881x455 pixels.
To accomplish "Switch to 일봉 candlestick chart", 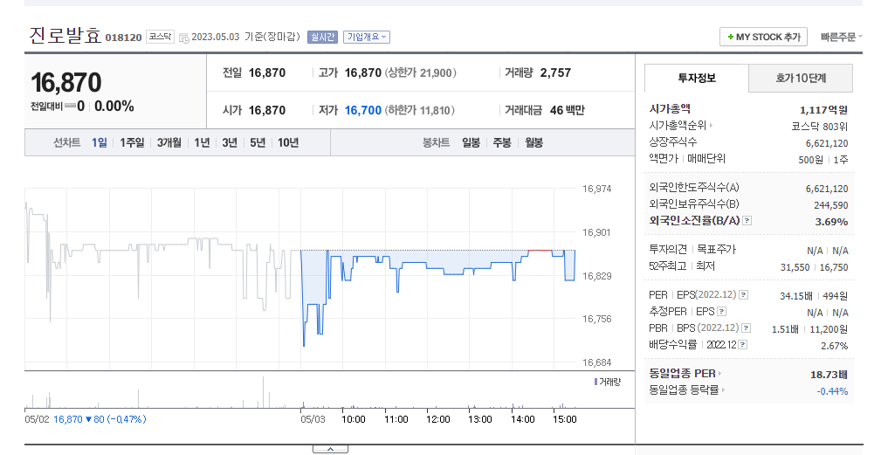I will pos(471,142).
